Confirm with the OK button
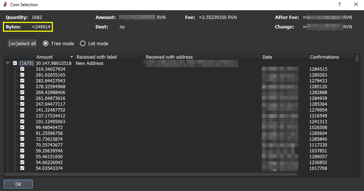This screenshot has height=191, width=364. (18, 184)
